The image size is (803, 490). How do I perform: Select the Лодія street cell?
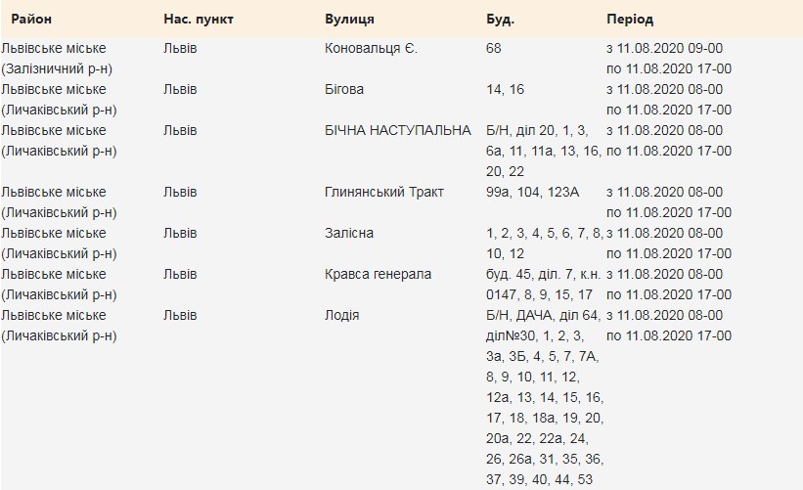341,315
